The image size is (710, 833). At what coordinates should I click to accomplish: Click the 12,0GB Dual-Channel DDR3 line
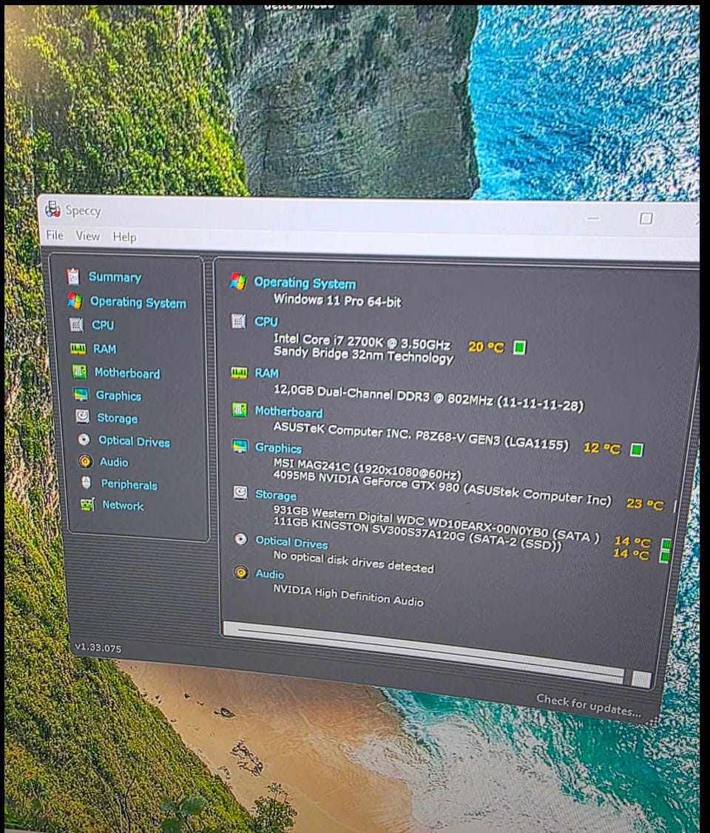click(428, 398)
